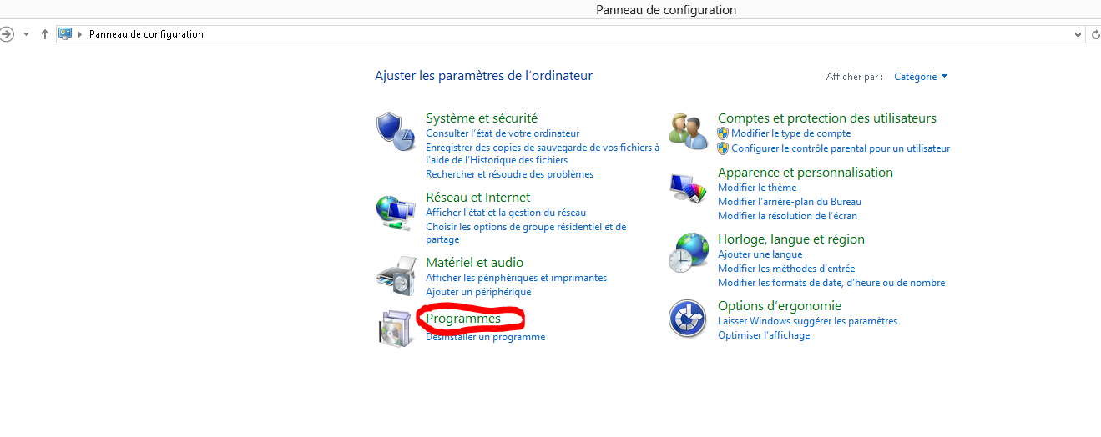Open the recent locations dropdown arrow

tap(26, 34)
